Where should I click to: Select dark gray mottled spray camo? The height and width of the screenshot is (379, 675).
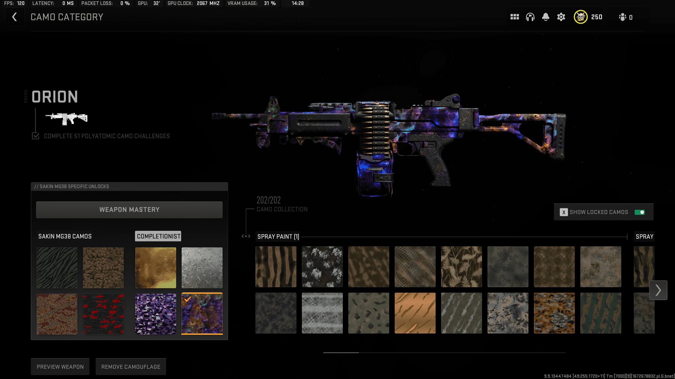[508, 267]
